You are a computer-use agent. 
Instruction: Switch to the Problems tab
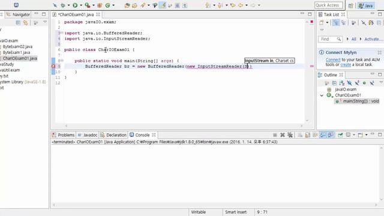(64, 135)
